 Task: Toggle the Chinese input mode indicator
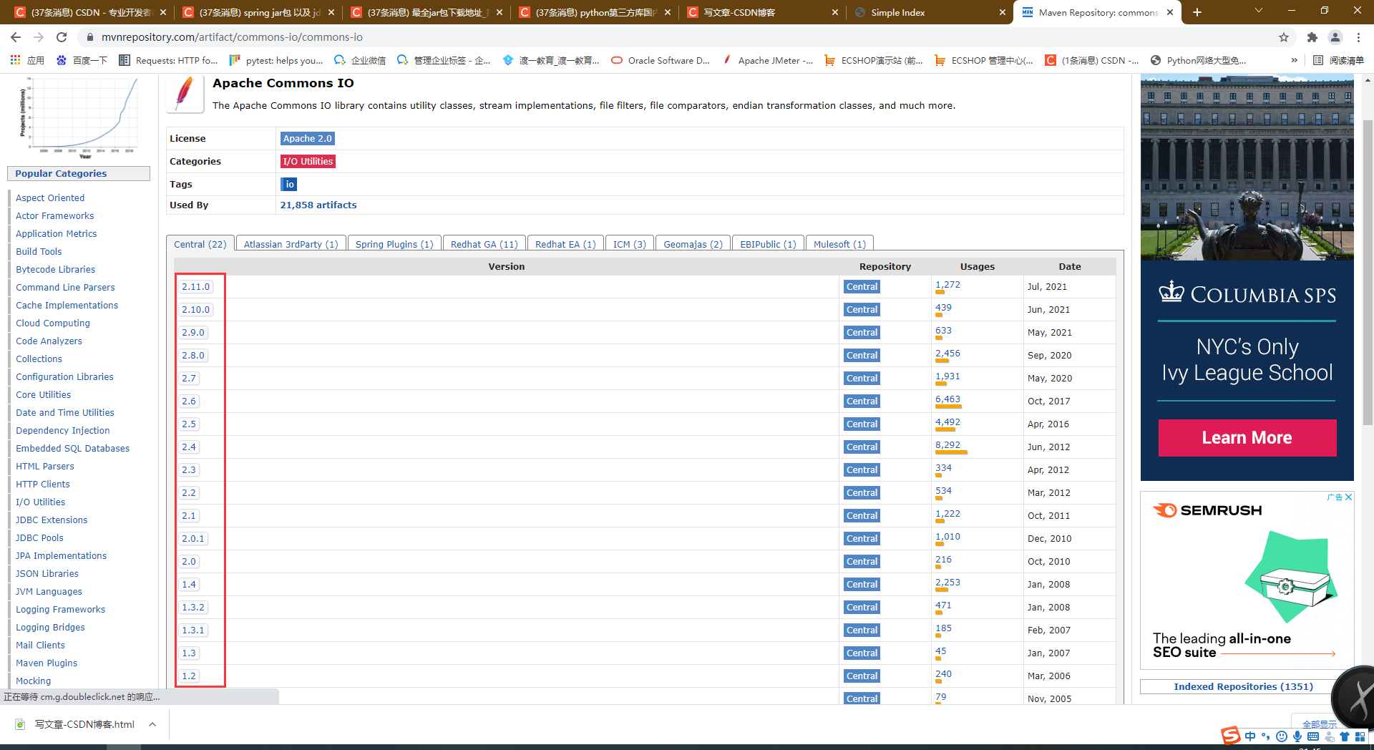click(x=1250, y=736)
